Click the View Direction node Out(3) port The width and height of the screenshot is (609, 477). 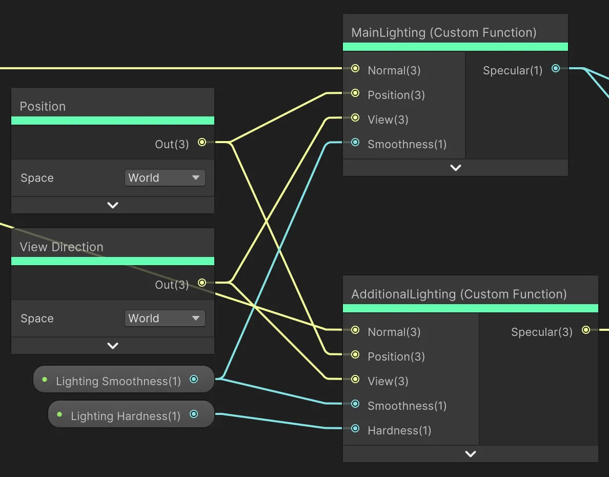[202, 283]
